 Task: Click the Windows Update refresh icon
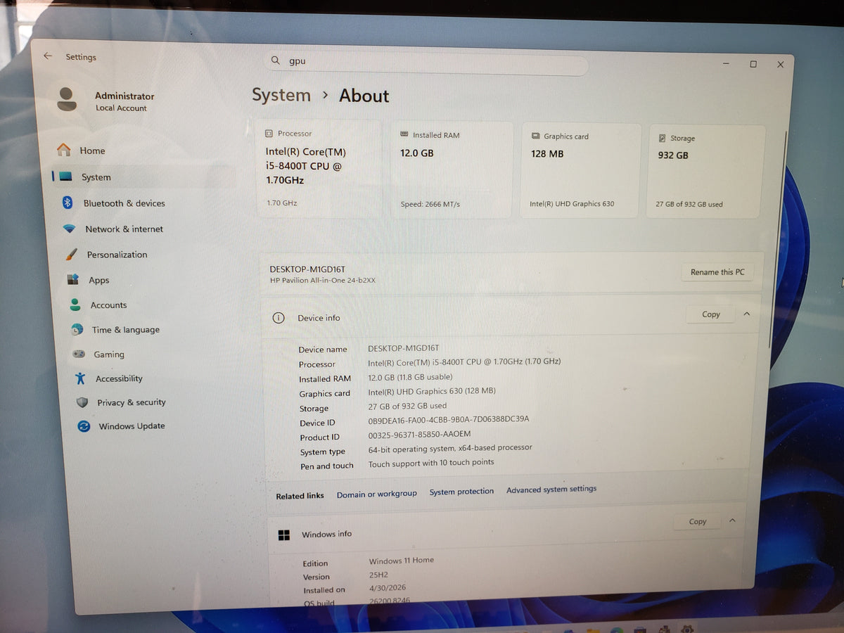coord(84,426)
